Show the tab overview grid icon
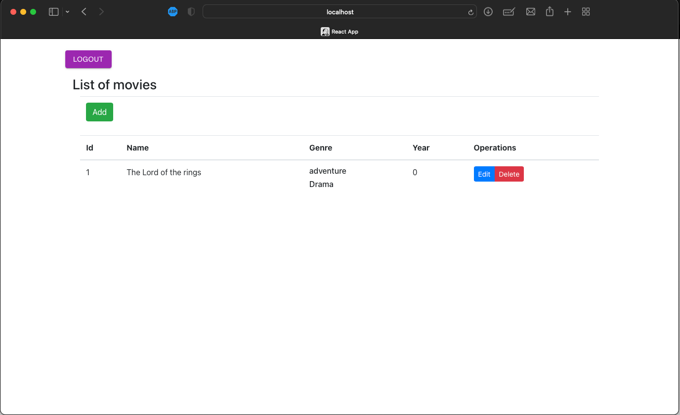Image resolution: width=680 pixels, height=415 pixels. point(586,12)
